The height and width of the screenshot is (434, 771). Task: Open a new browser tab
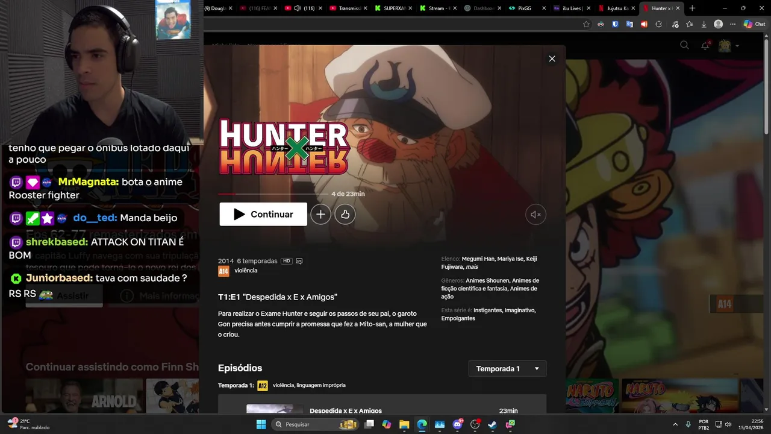click(x=692, y=8)
